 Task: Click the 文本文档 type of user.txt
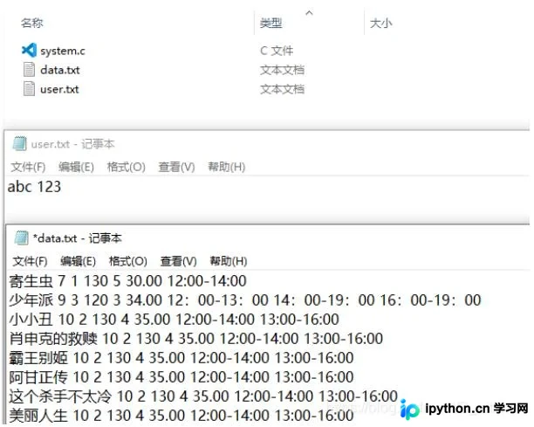coord(283,89)
